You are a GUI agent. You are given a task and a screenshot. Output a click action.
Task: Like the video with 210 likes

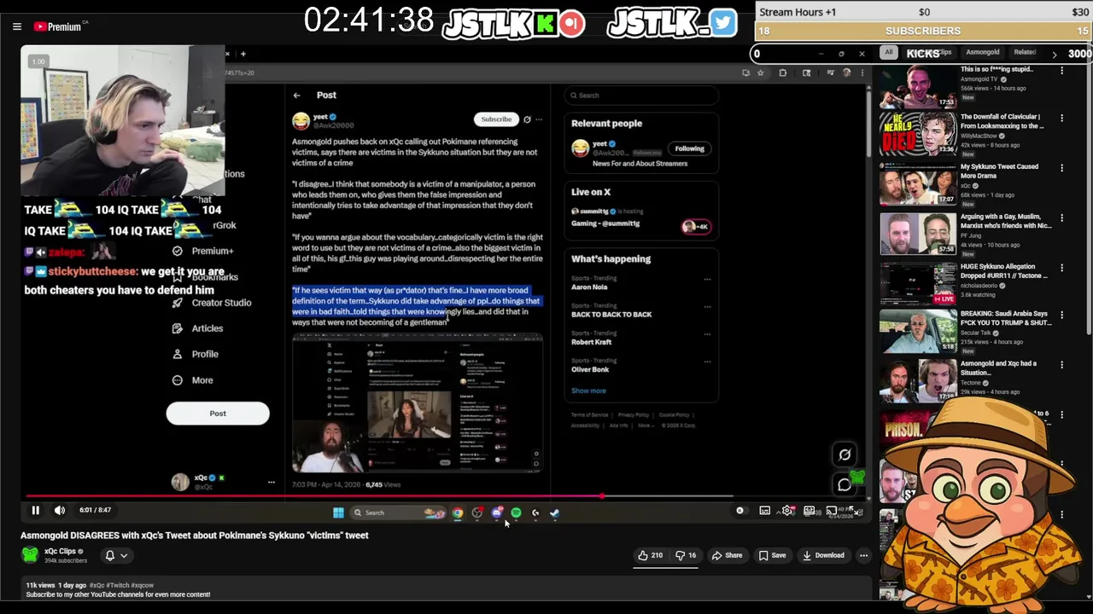click(x=650, y=555)
